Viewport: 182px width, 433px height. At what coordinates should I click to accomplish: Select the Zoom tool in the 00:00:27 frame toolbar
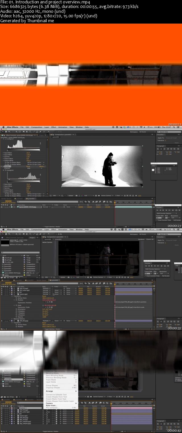pos(9,132)
